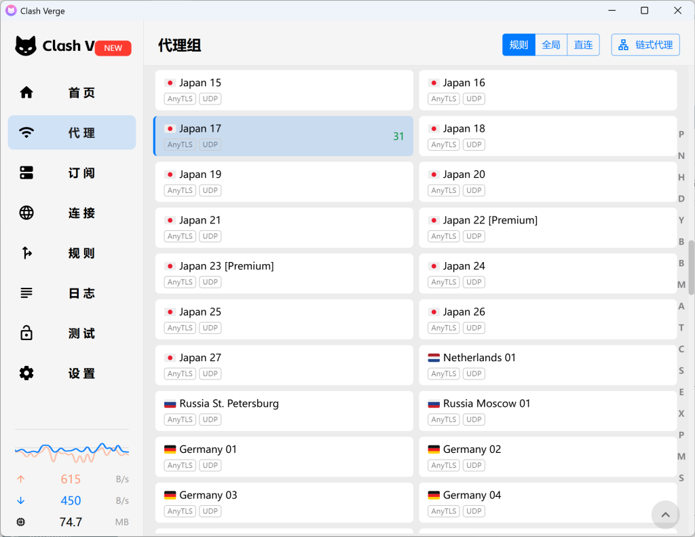The width and height of the screenshot is (695, 537).
Task: Select the Japan 15 proxy node
Action: click(284, 90)
